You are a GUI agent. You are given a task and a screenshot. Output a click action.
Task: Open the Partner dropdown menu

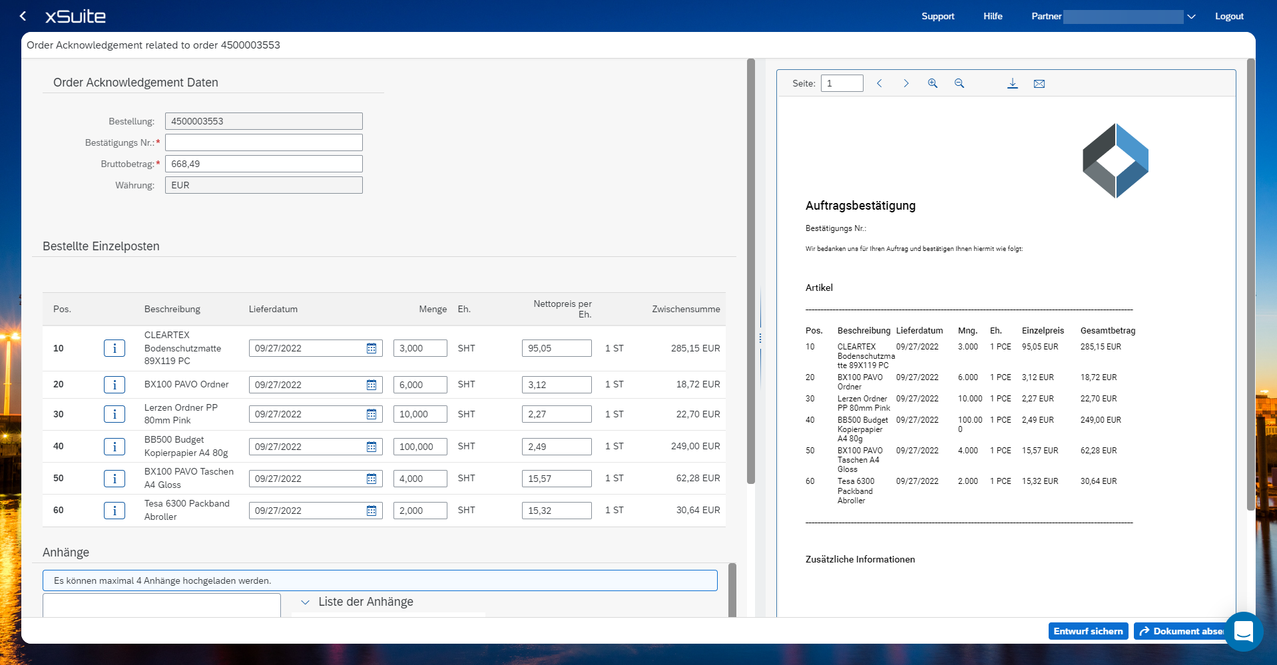click(1191, 17)
